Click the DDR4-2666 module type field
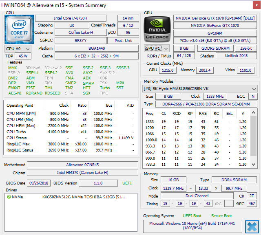261x235 pixels. (206, 104)
